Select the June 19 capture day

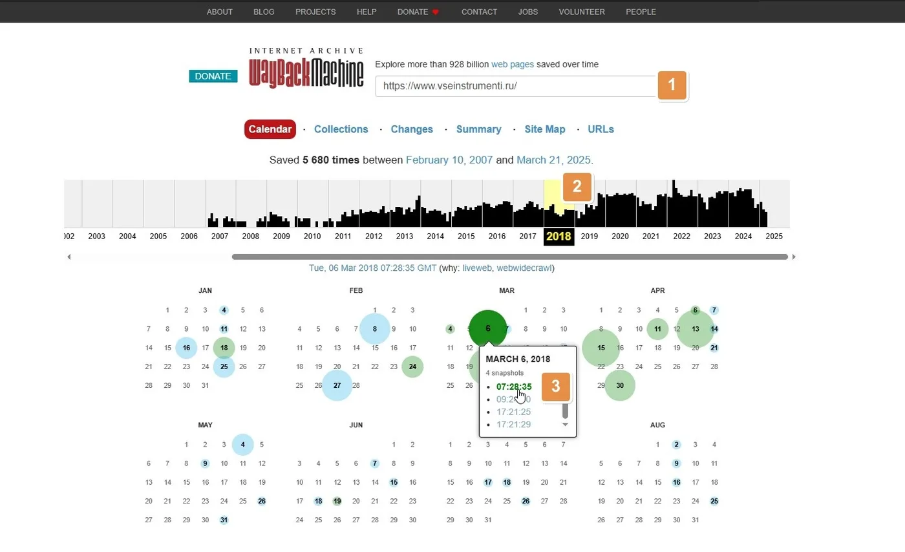[x=337, y=502]
